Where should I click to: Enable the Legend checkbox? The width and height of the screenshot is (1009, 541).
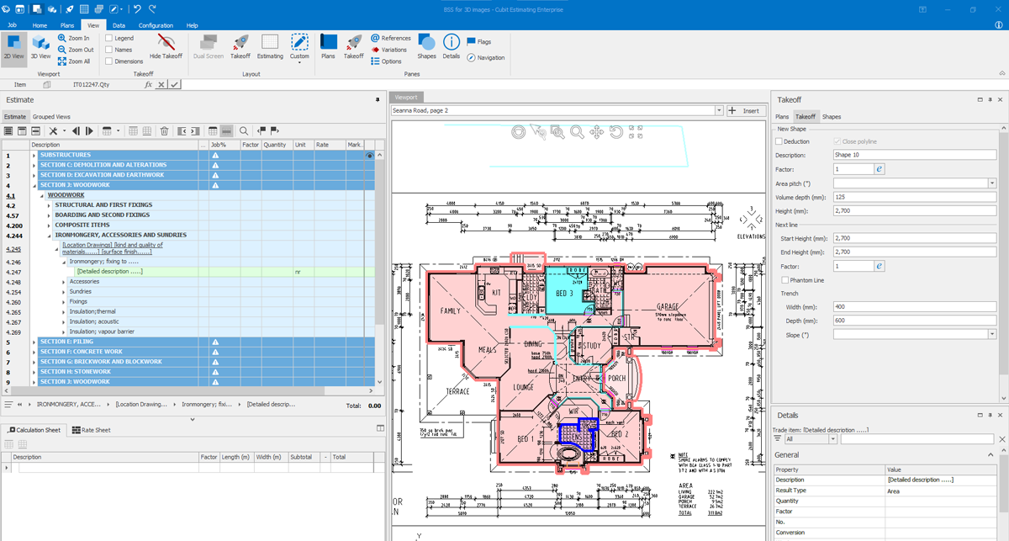[x=109, y=38]
